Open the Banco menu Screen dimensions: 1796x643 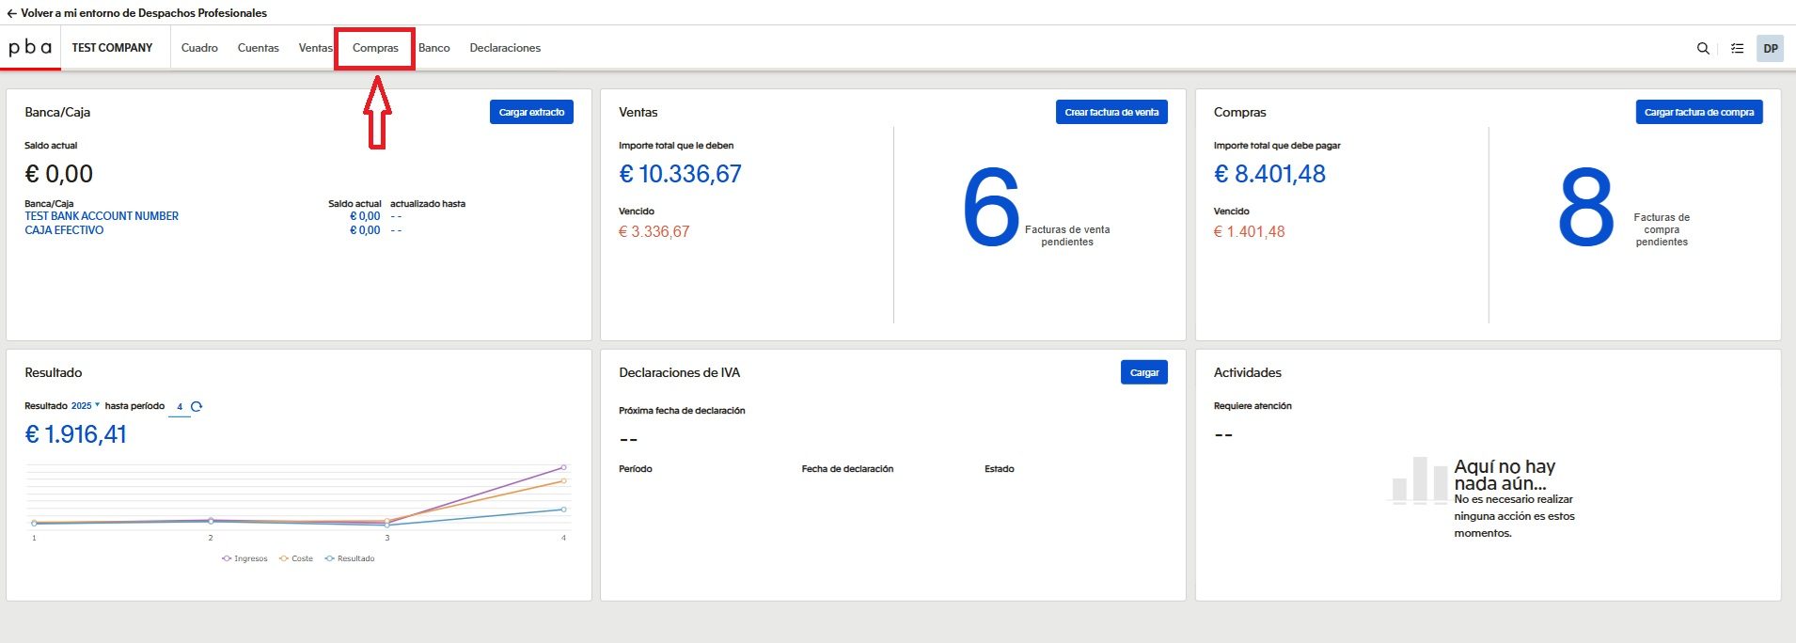click(x=433, y=48)
